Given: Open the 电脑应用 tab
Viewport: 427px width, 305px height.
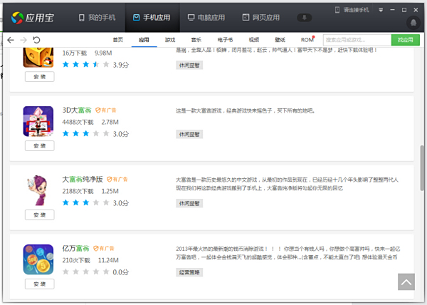Looking at the screenshot, I should (206, 18).
